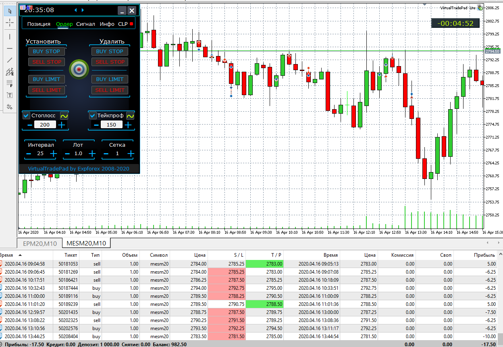
Task: Open the arrows and shapes tool
Action: tap(10, 107)
